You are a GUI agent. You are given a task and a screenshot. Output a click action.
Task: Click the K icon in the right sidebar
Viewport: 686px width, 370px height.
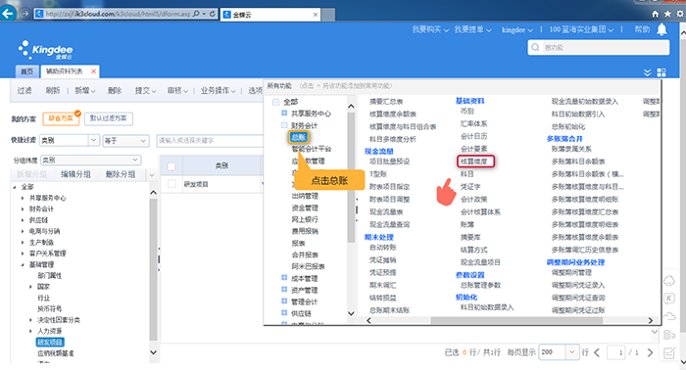[669, 299]
